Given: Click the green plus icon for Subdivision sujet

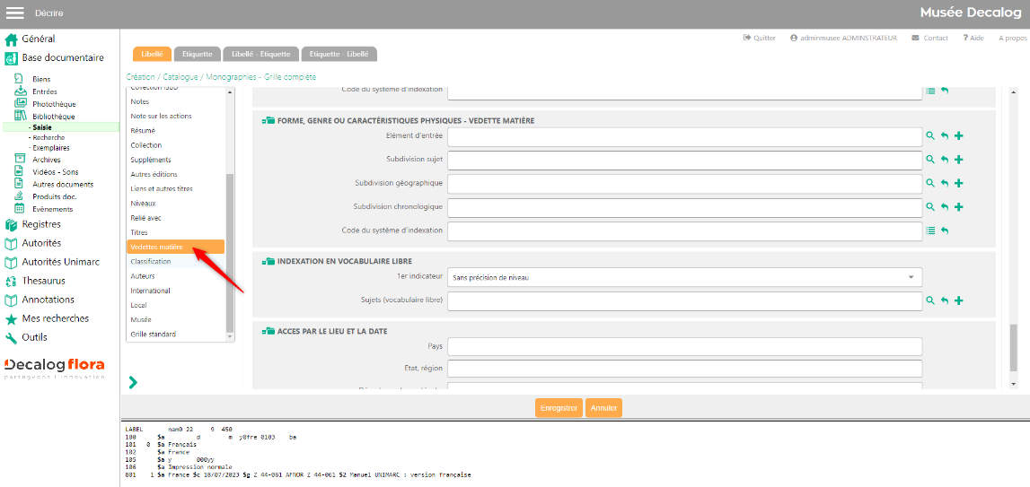Looking at the screenshot, I should point(958,160).
